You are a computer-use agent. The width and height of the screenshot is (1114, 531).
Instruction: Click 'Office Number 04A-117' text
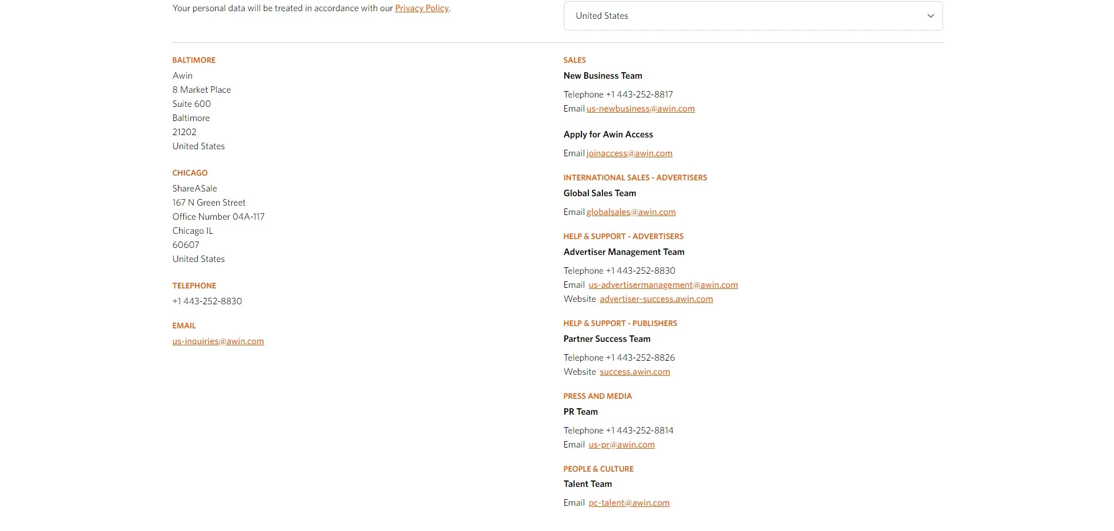[218, 217]
